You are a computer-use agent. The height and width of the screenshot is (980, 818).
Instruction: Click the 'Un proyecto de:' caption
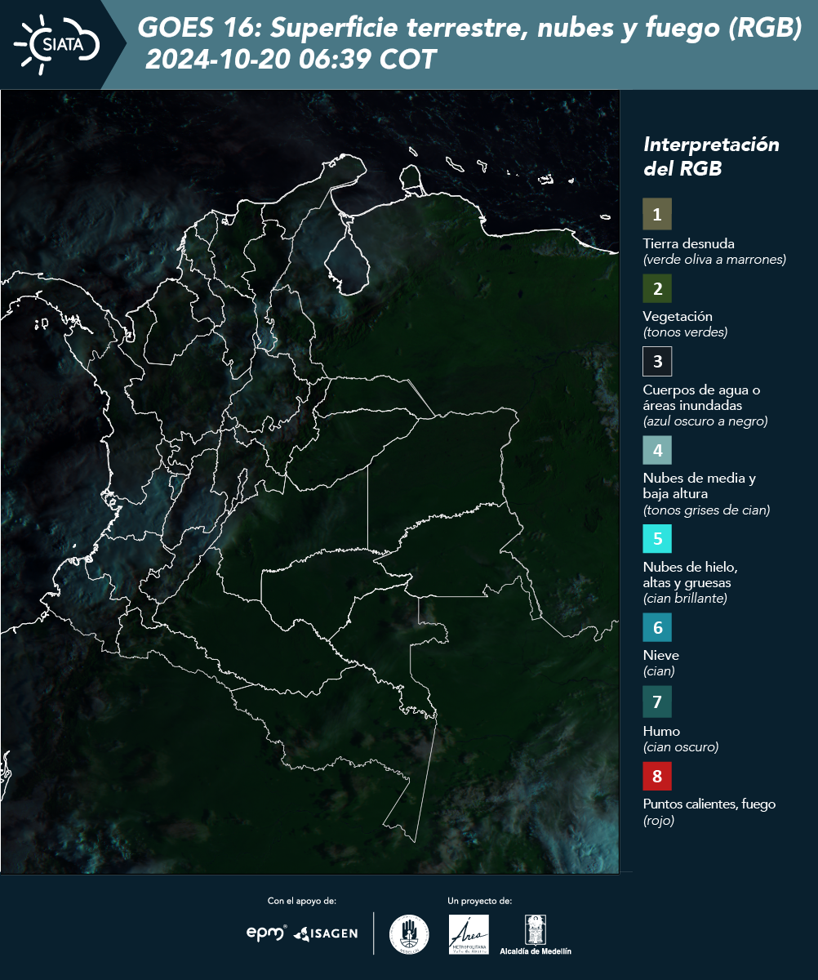[479, 901]
